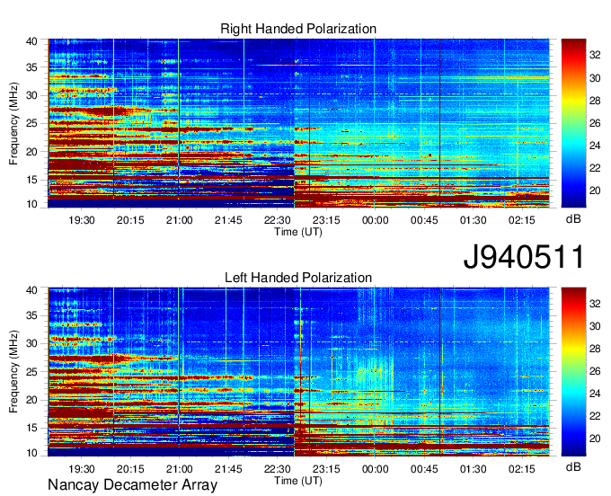Click the 22 value on Right Handed color bar

[595, 168]
